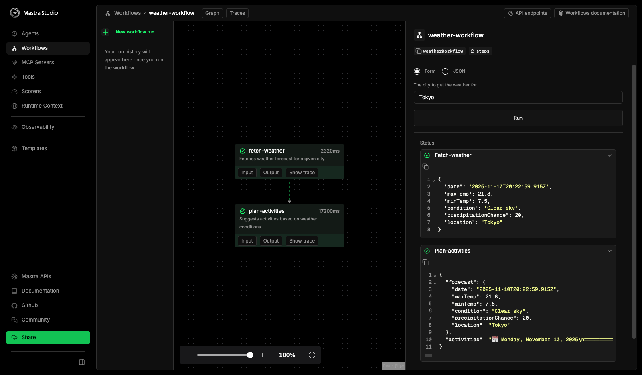Image resolution: width=642 pixels, height=375 pixels.
Task: Click the fit view fullscreen icon
Action: point(312,355)
